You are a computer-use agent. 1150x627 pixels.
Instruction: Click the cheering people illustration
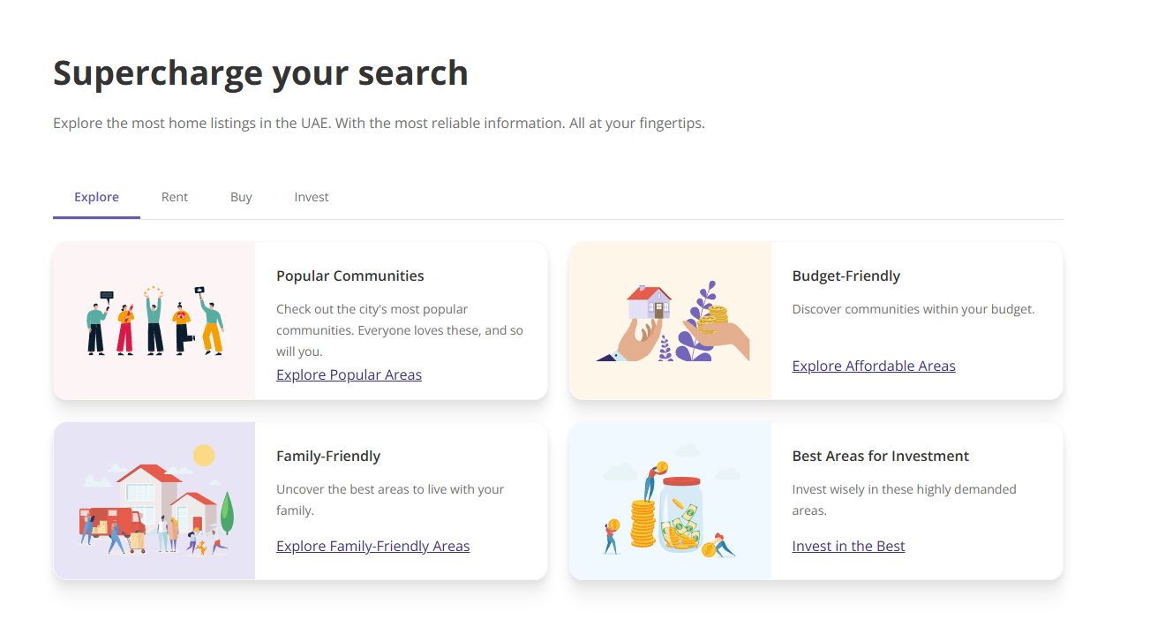(x=154, y=321)
